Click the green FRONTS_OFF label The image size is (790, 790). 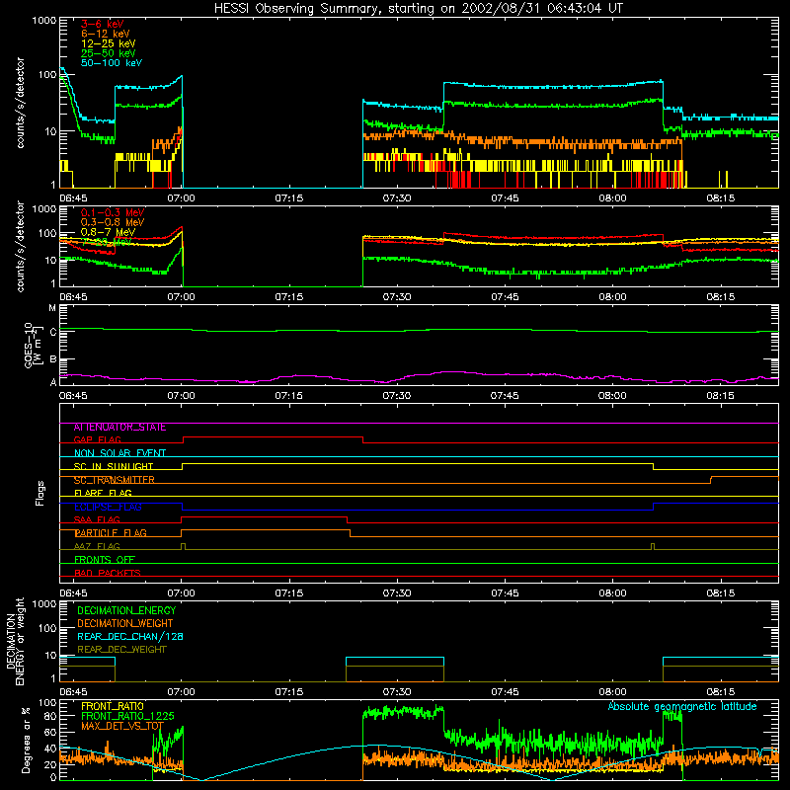pyautogui.click(x=105, y=560)
